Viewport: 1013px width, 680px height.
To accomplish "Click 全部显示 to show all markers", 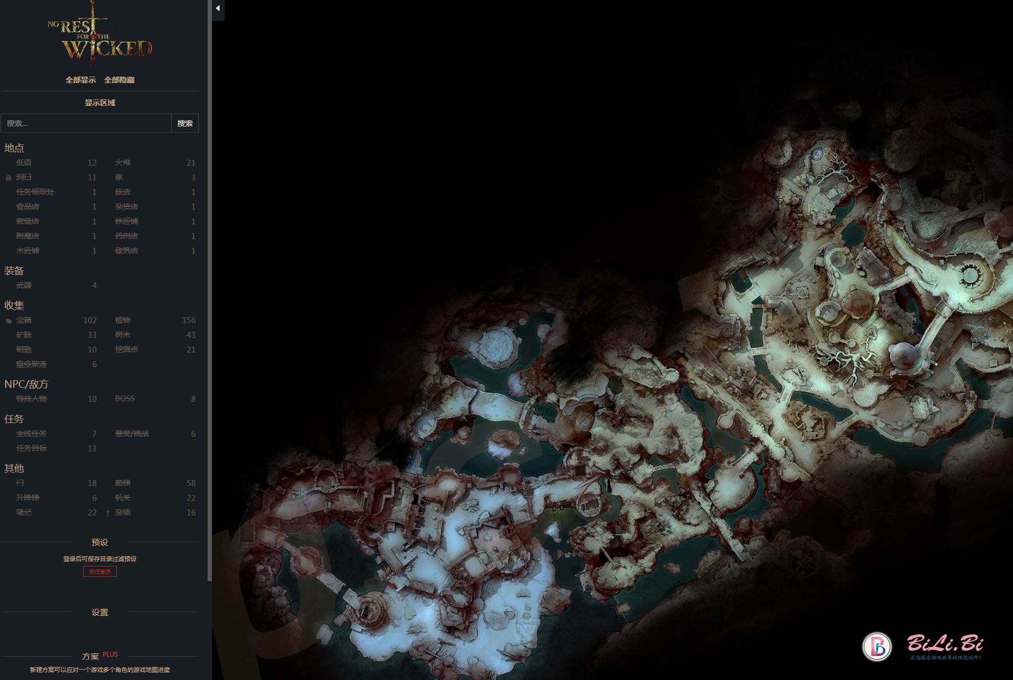I will point(80,80).
